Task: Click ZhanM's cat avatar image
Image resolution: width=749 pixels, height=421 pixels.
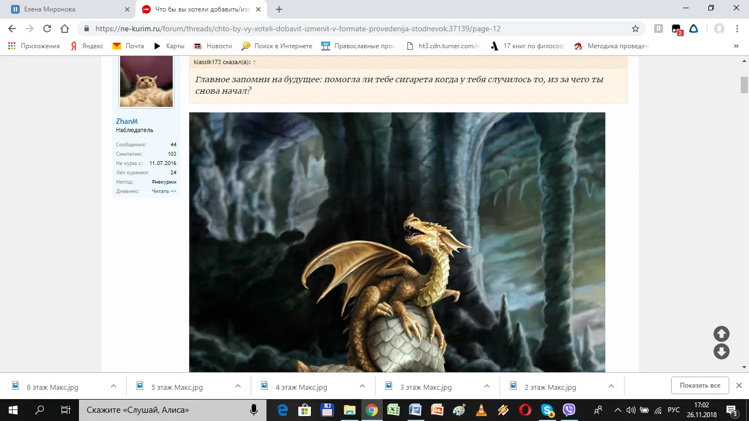Action: pos(146,81)
